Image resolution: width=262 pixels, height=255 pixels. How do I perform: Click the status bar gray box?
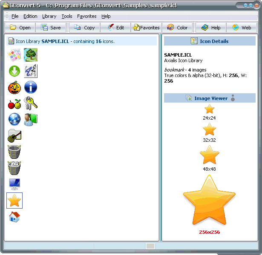[x=150, y=246]
